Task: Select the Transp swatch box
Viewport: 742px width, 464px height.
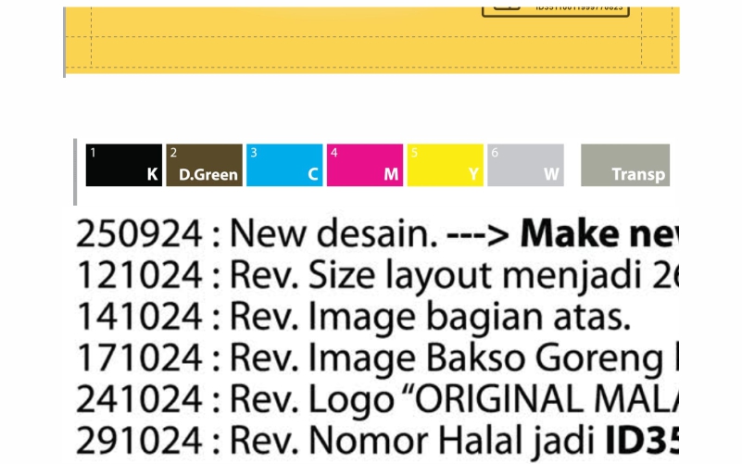Action: tap(624, 165)
